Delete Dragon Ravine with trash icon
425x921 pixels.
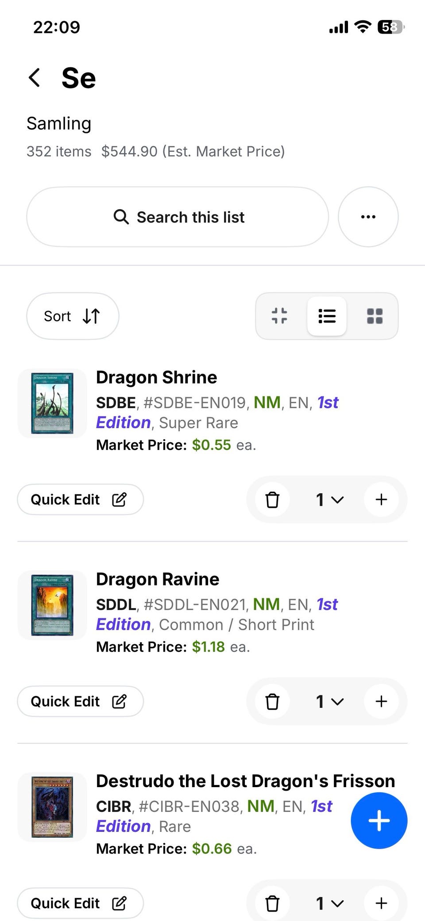point(272,701)
